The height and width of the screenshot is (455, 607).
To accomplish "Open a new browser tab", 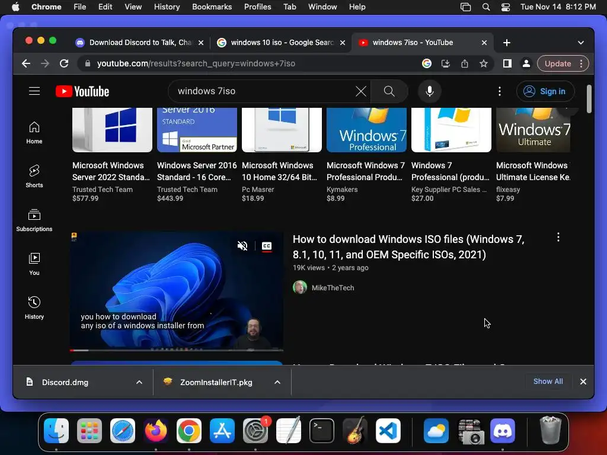I will click(x=507, y=43).
